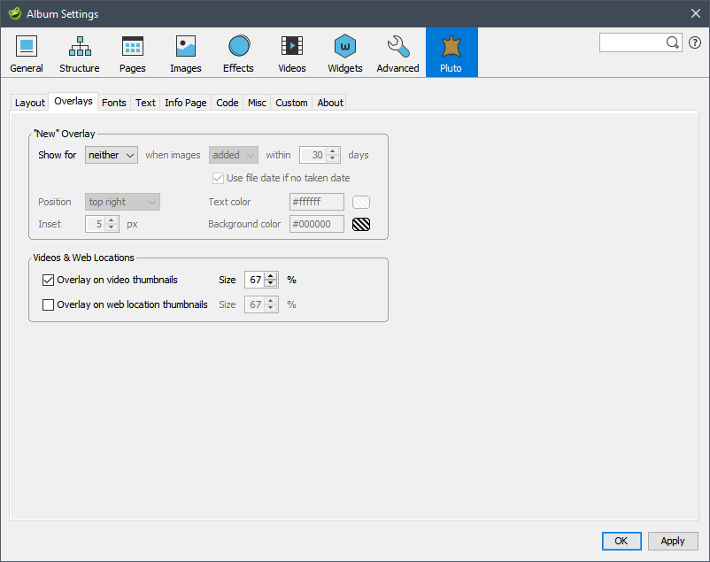Click the Inset value field showing 5
This screenshot has width=710, height=562.
coord(96,224)
